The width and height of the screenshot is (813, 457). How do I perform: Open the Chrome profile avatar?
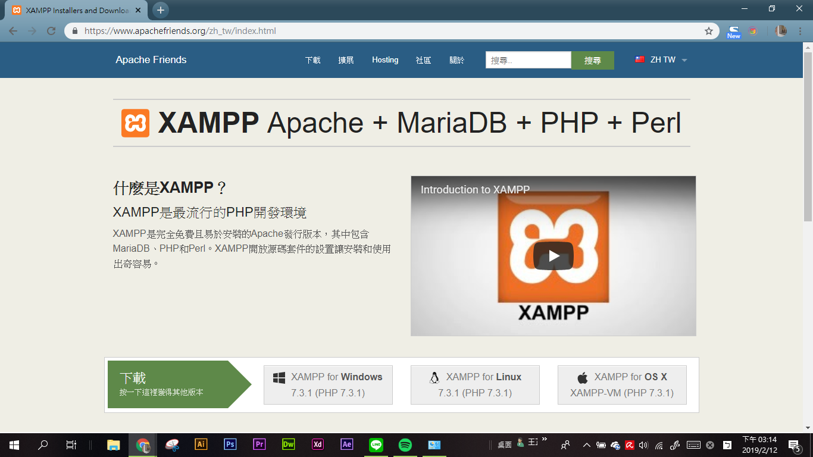(x=781, y=31)
